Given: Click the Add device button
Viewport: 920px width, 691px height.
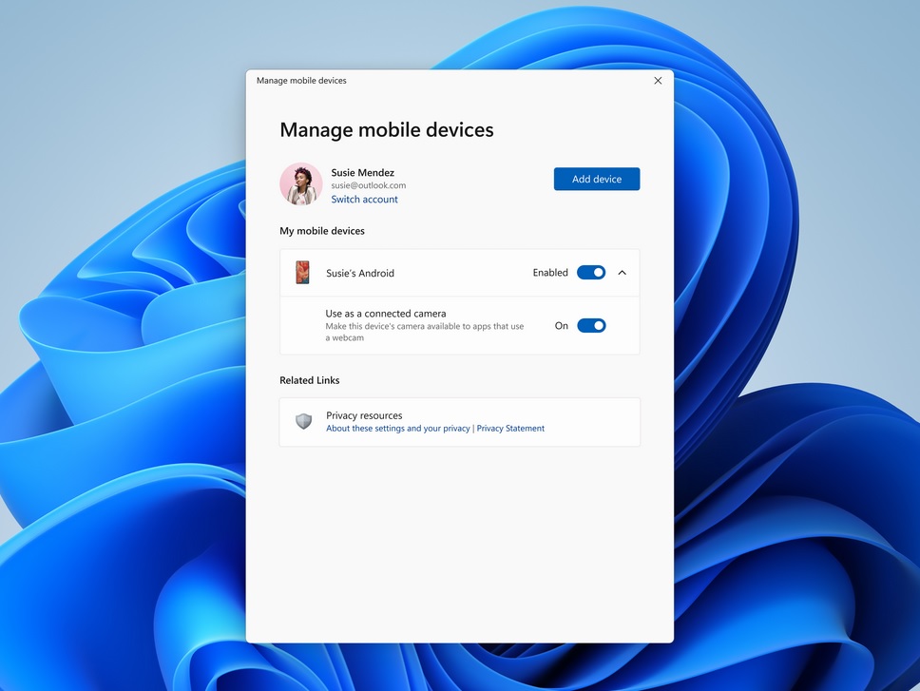Looking at the screenshot, I should click(x=597, y=179).
